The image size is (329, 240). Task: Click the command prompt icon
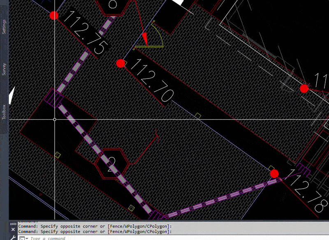click(22, 238)
